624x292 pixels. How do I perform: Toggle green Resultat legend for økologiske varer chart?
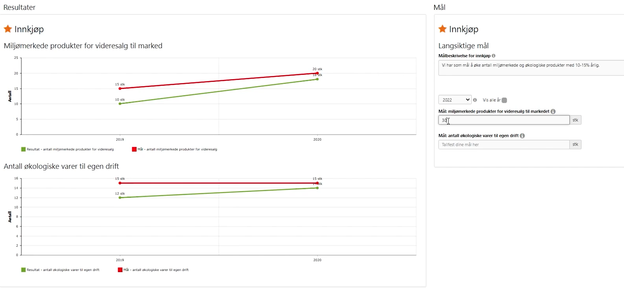click(24, 270)
